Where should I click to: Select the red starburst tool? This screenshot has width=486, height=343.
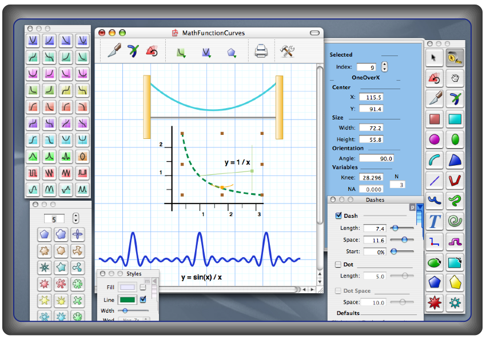[434, 303]
